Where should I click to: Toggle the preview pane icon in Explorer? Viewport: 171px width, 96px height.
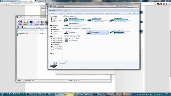[134, 13]
